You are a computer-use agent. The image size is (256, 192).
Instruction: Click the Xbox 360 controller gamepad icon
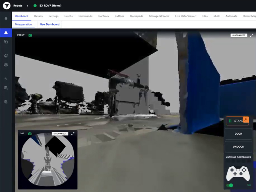238,173
